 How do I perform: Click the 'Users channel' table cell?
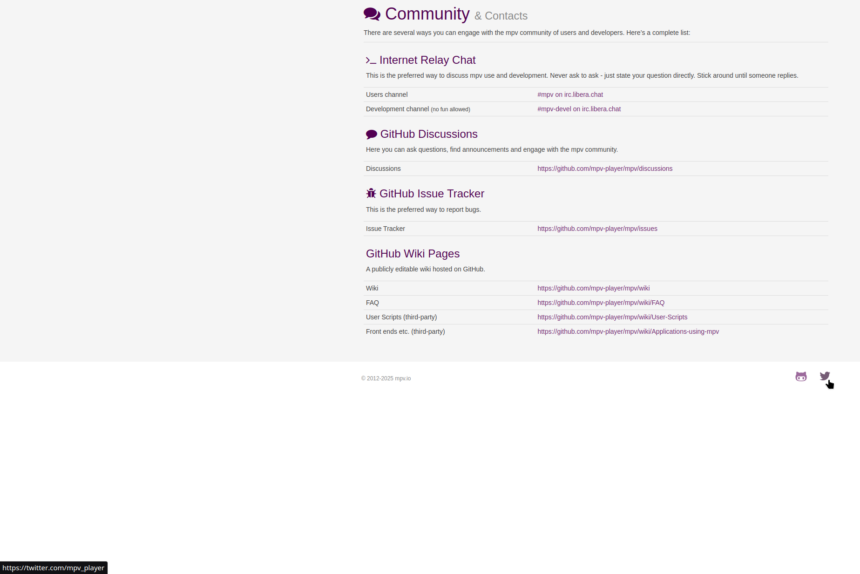point(386,95)
